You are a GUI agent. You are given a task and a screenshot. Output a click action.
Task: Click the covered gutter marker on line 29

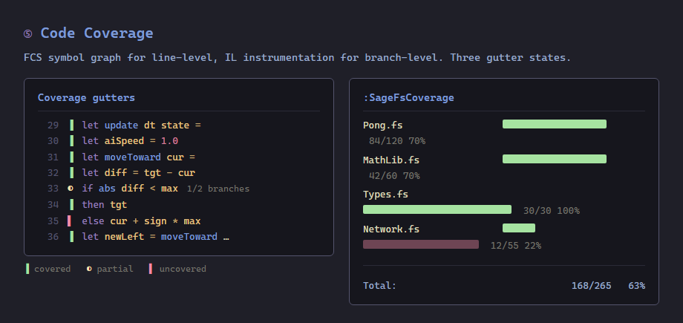(71, 125)
